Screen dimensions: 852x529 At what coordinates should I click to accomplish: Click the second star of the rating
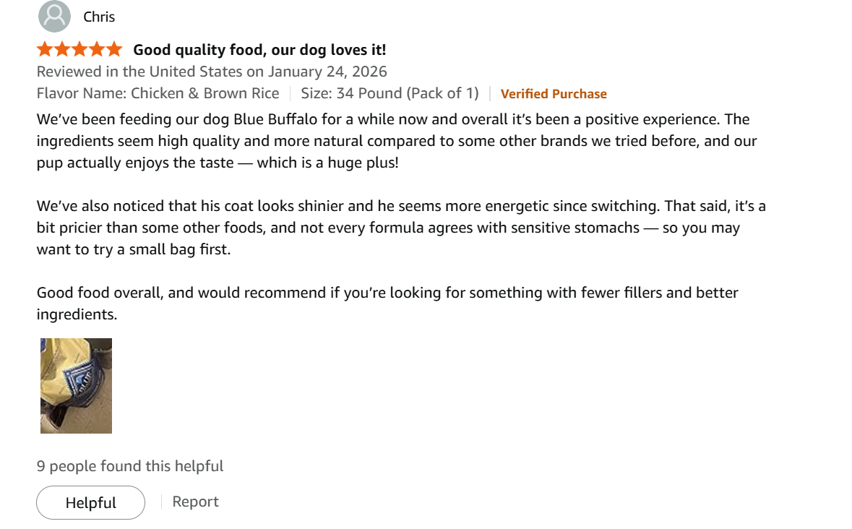[61, 48]
